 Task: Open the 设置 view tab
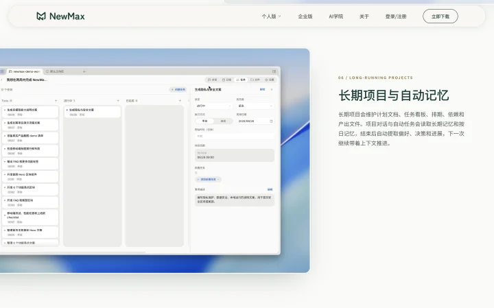pyautogui.click(x=270, y=80)
